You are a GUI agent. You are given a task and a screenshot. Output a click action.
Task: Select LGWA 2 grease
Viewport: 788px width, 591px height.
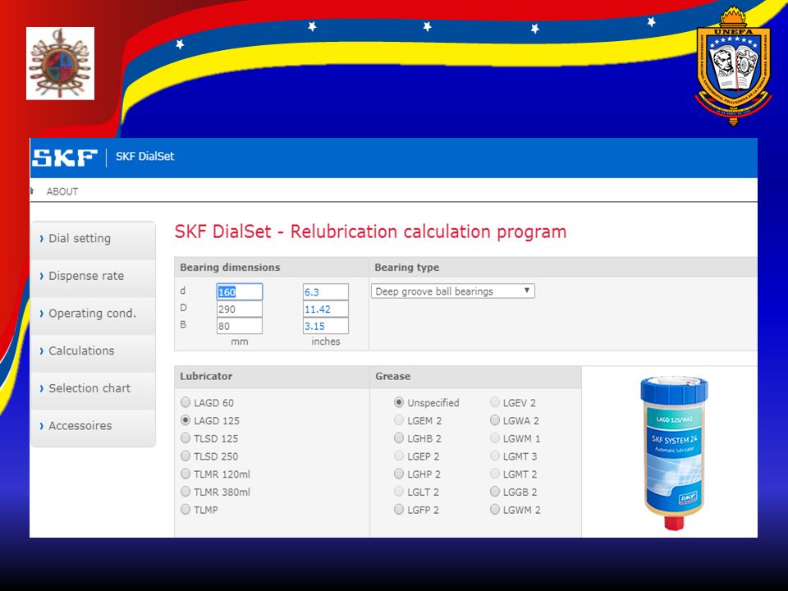(x=495, y=420)
